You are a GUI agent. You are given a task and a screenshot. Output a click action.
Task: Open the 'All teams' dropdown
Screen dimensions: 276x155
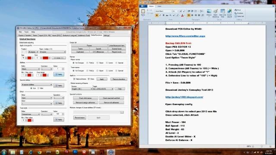click(53, 52)
